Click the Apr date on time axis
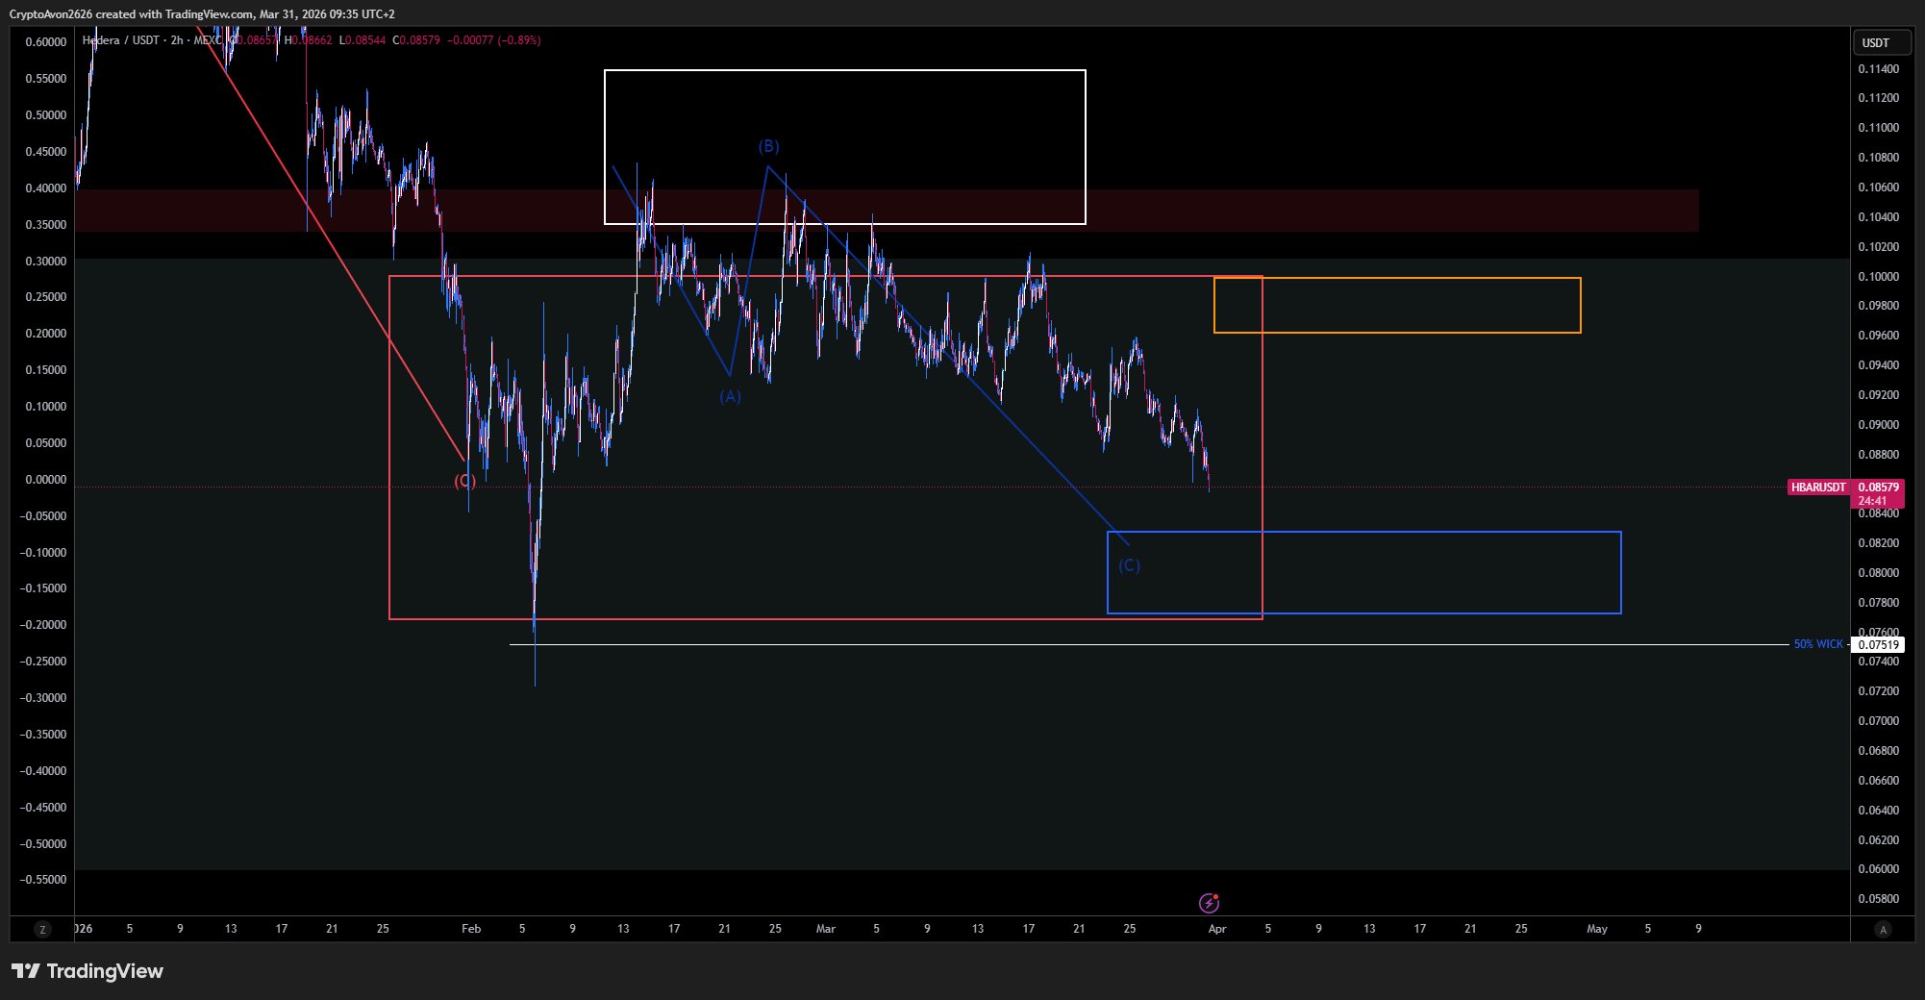This screenshot has height=1000, width=1925. (1216, 929)
